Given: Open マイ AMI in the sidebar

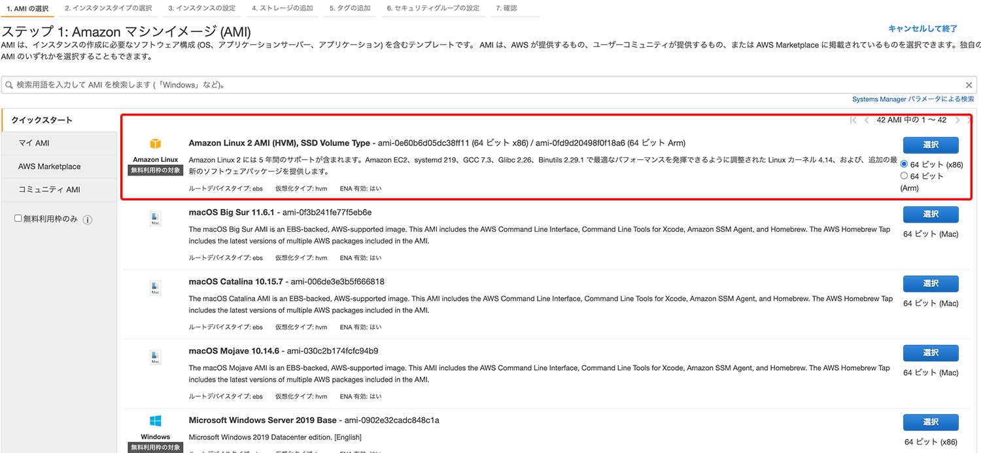Looking at the screenshot, I should (61, 143).
